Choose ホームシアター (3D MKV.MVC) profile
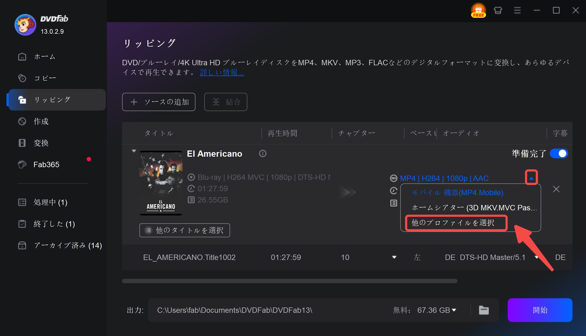The width and height of the screenshot is (586, 336). (x=474, y=208)
